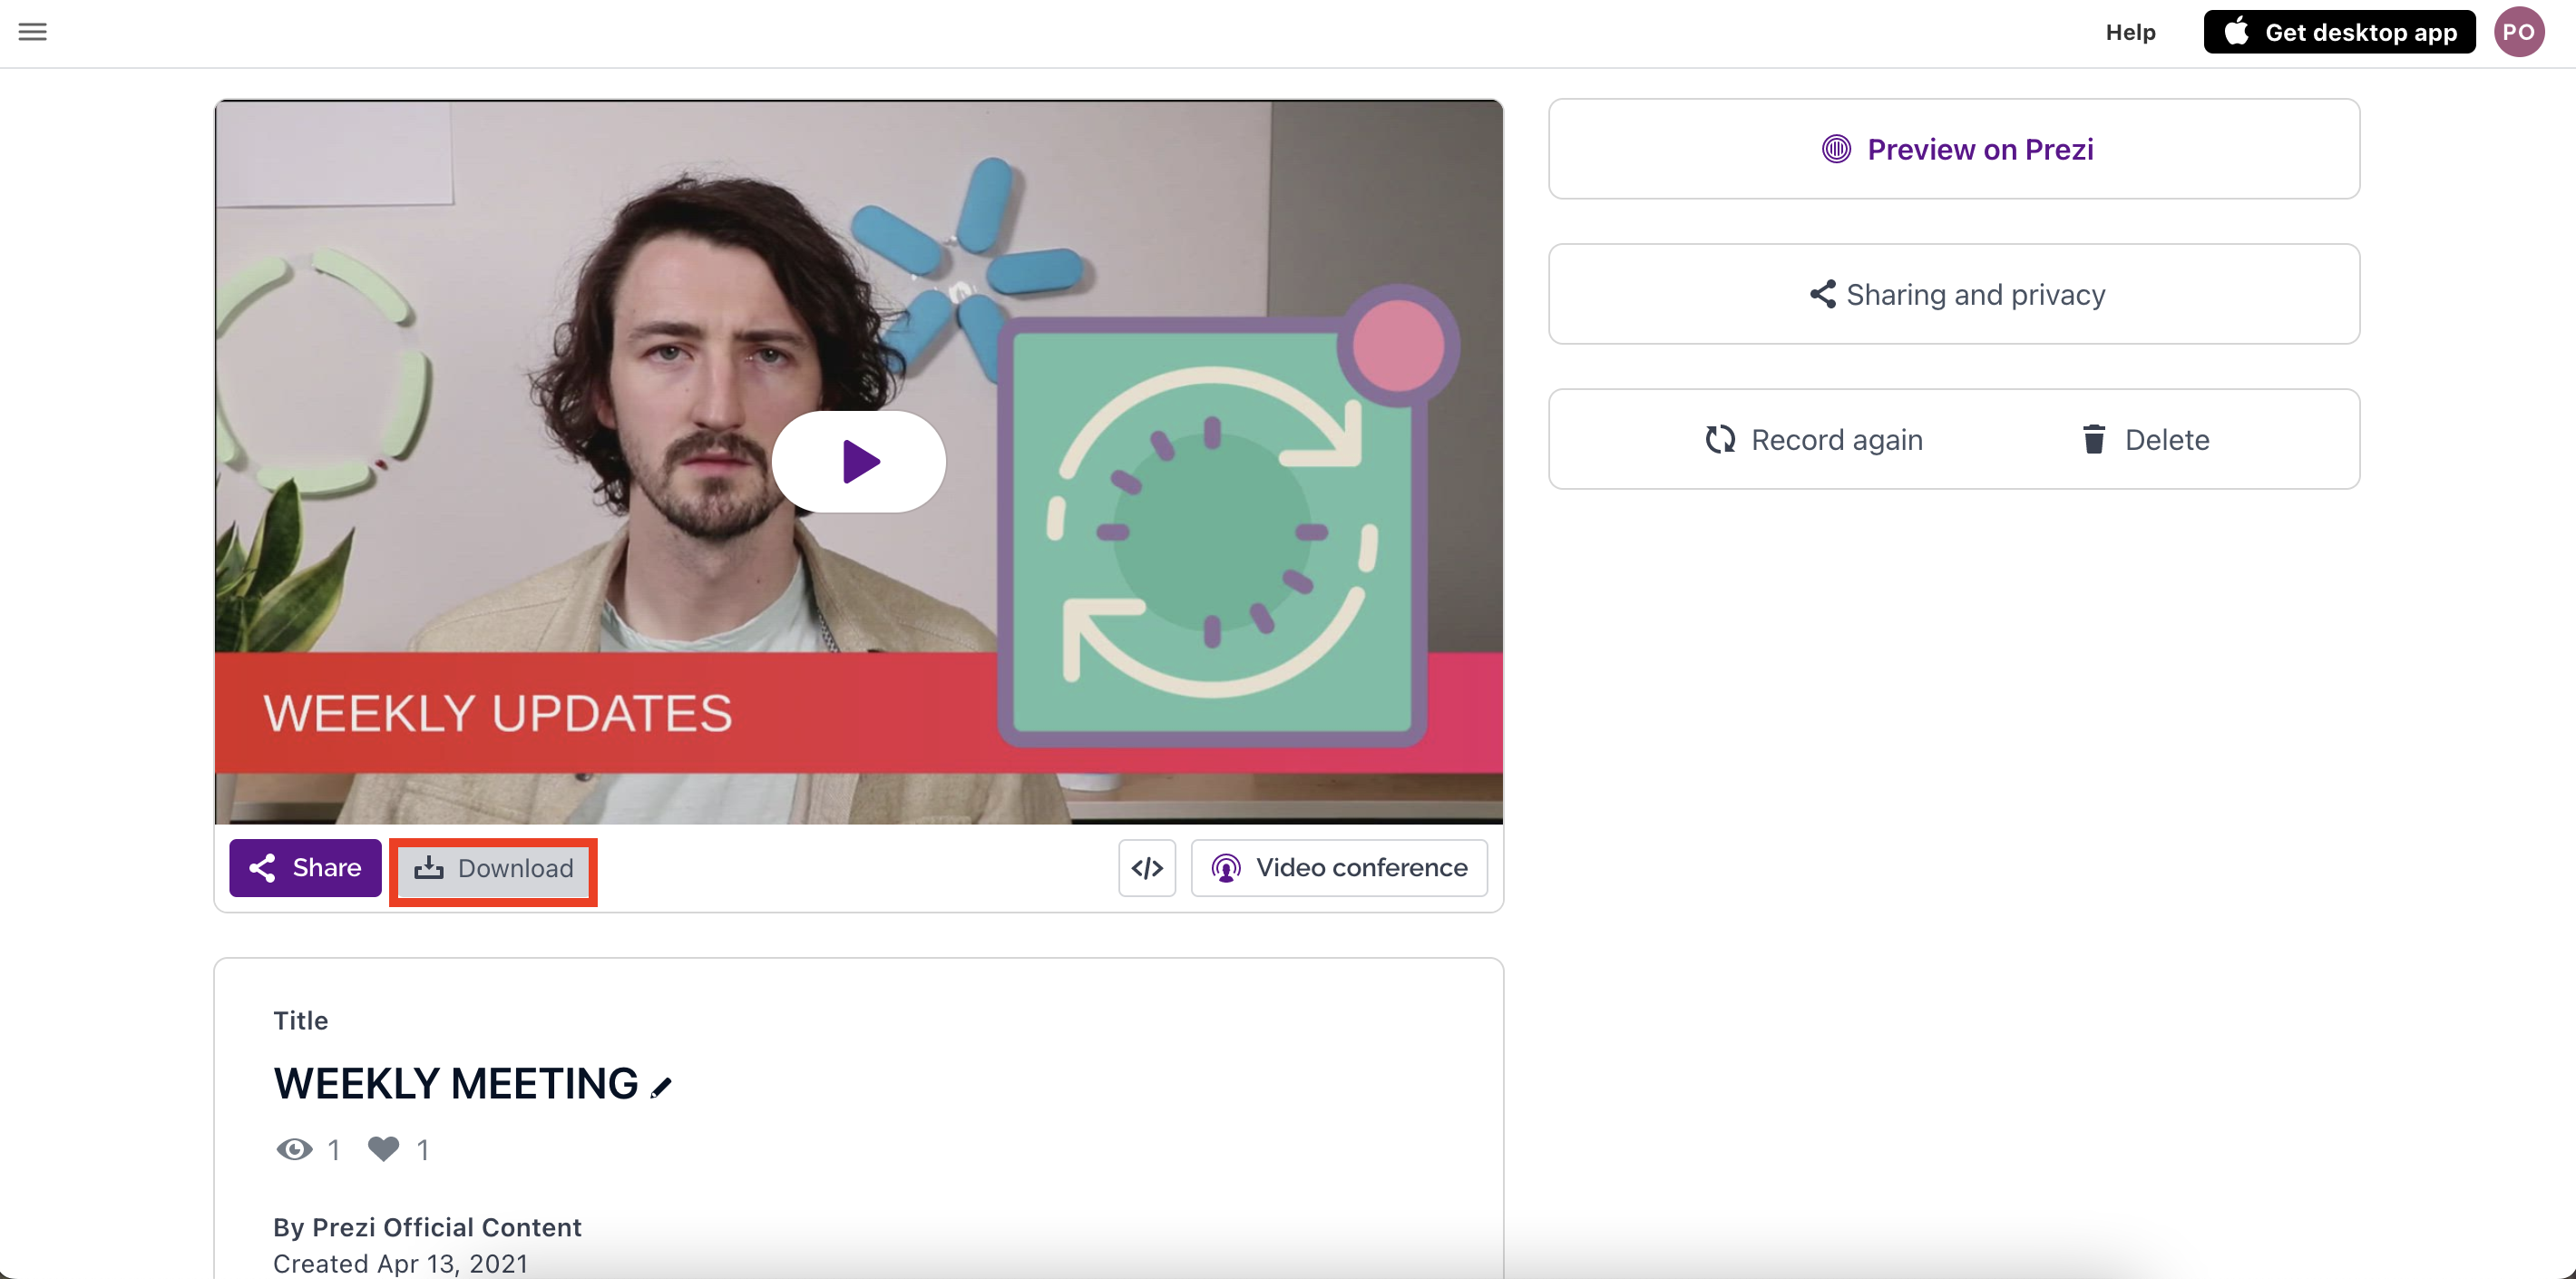Image resolution: width=2576 pixels, height=1279 pixels.
Task: Open the Help menu
Action: pos(2130,32)
